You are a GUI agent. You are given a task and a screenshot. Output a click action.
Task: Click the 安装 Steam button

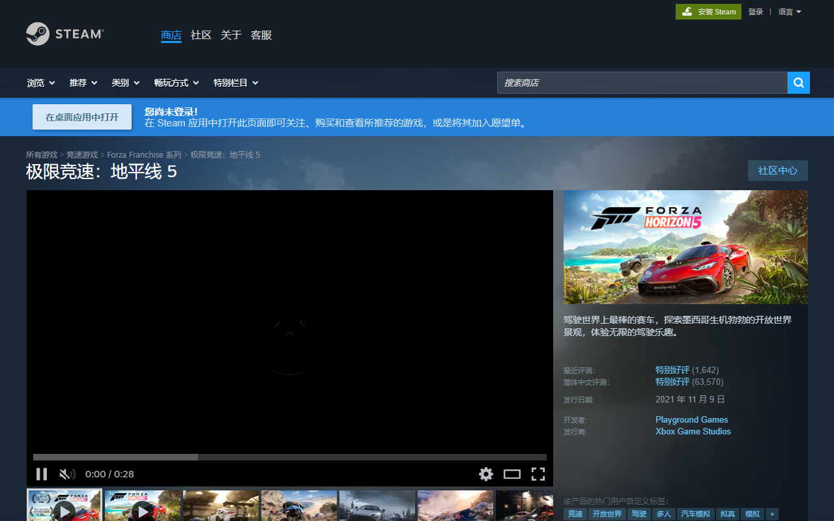point(708,12)
